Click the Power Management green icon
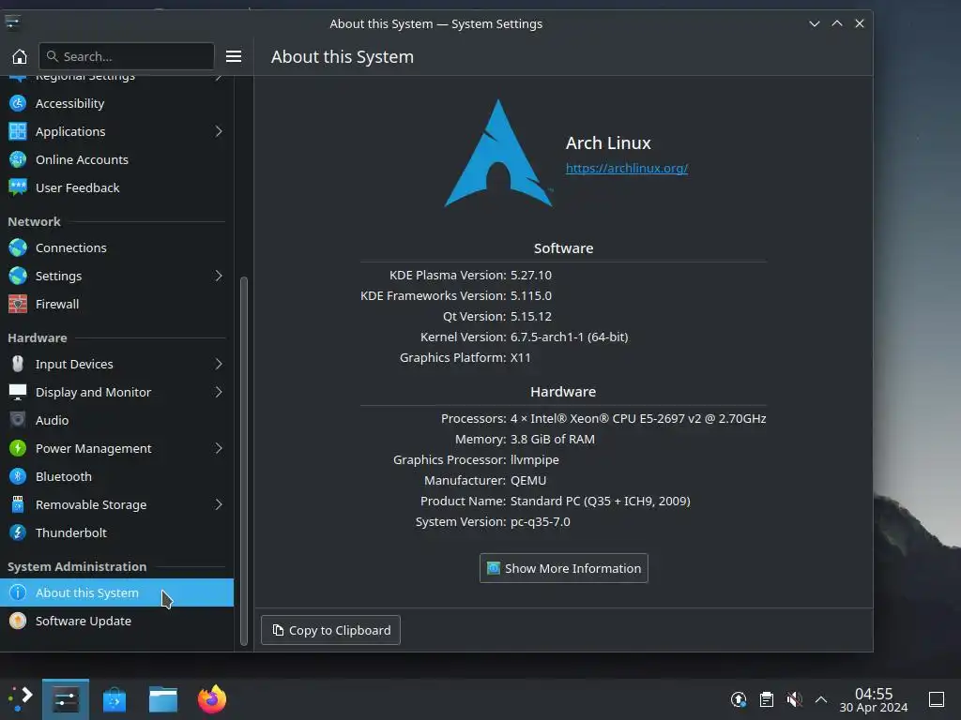The height and width of the screenshot is (720, 961). (18, 449)
